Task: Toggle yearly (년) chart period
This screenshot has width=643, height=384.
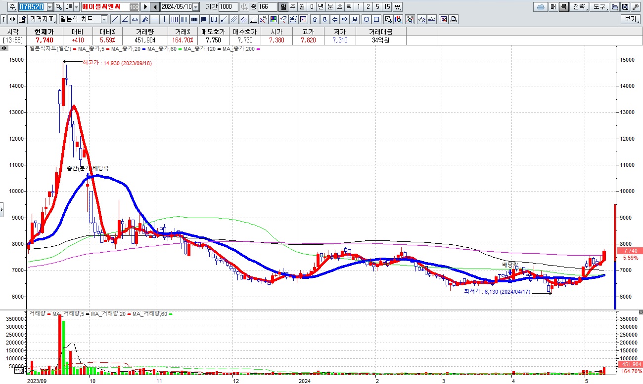Action: [321, 7]
